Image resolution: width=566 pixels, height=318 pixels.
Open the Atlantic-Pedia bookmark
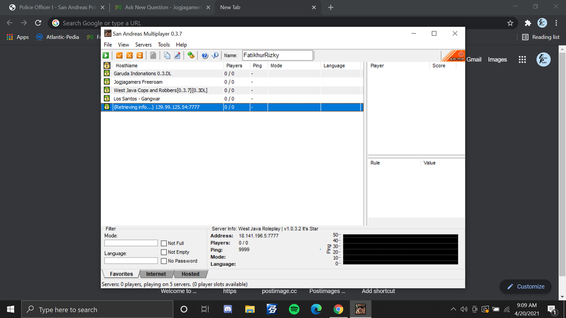click(57, 37)
